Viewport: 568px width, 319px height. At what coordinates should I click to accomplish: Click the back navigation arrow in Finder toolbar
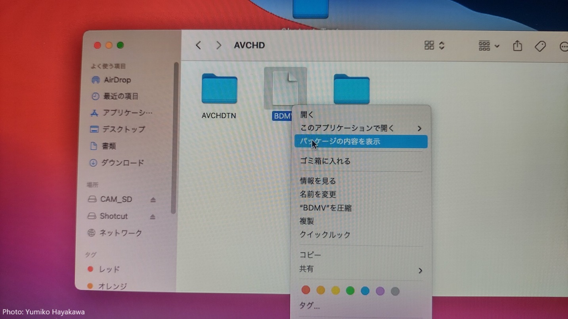199,45
